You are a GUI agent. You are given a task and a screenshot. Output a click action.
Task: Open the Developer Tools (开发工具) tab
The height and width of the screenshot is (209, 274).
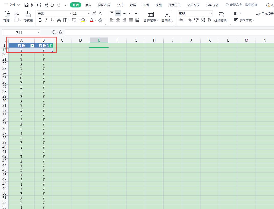(174, 5)
